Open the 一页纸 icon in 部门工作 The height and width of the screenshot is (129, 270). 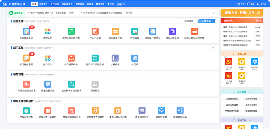click(x=134, y=58)
